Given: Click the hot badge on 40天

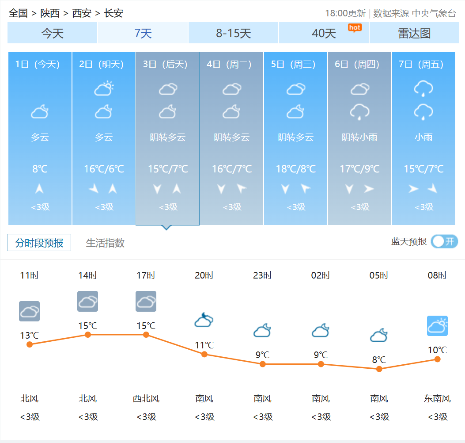Looking at the screenshot, I should pyautogui.click(x=355, y=27).
